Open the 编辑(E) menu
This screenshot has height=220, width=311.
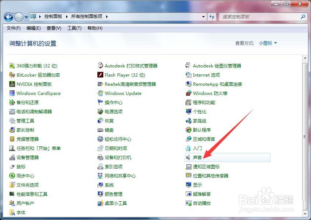[x=33, y=28]
